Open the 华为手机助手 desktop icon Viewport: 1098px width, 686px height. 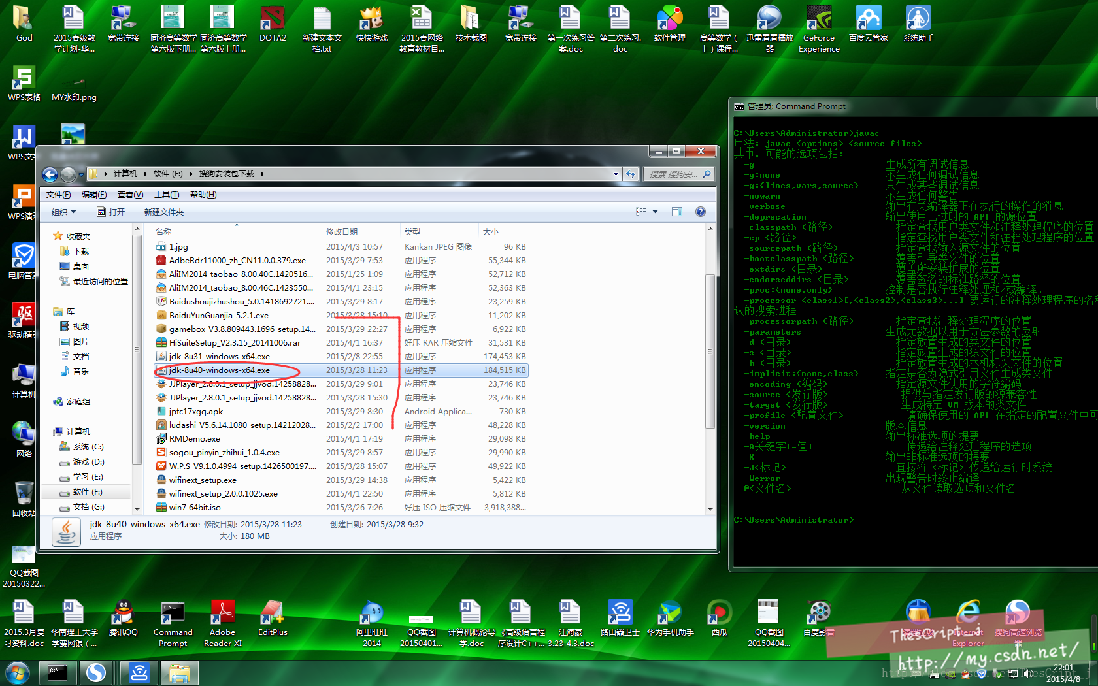click(x=670, y=618)
